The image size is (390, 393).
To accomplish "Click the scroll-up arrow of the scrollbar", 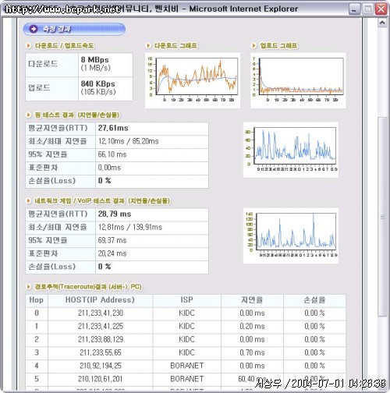I will coord(382,23).
